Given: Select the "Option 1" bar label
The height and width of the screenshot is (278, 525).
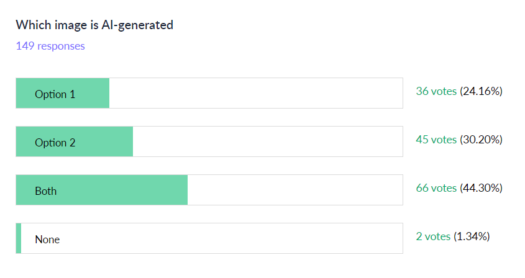Looking at the screenshot, I should click(55, 94).
